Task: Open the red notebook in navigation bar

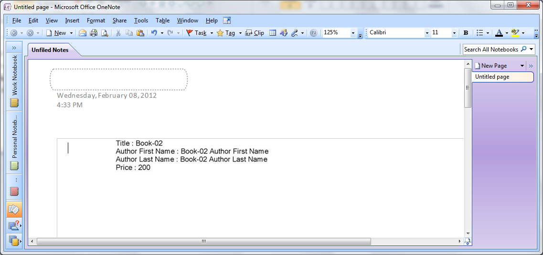Action: (x=14, y=188)
